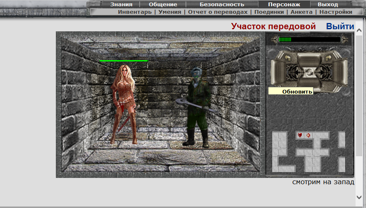Screen dimensions: 366x208
Task: Strafe right with right pad button
Action: [340, 72]
